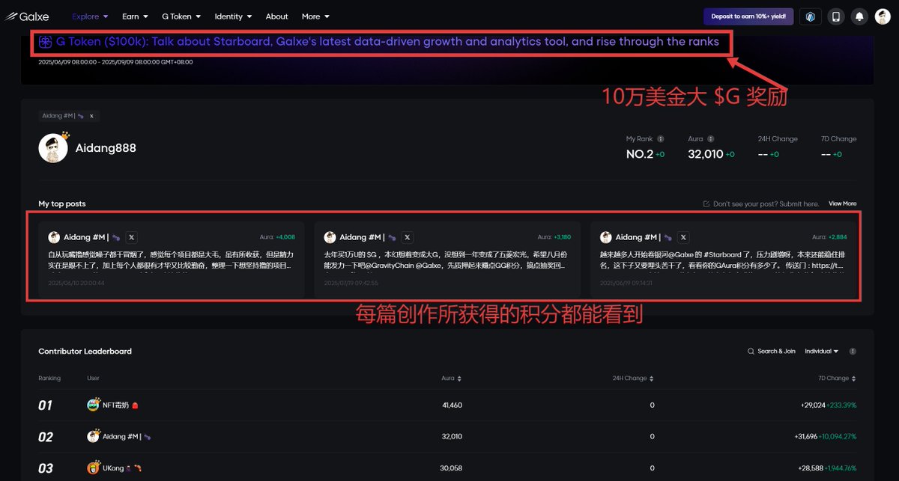Viewport: 899px width, 481px height.
Task: Sort leaderboard by 24H Change
Action: pyautogui.click(x=633, y=379)
